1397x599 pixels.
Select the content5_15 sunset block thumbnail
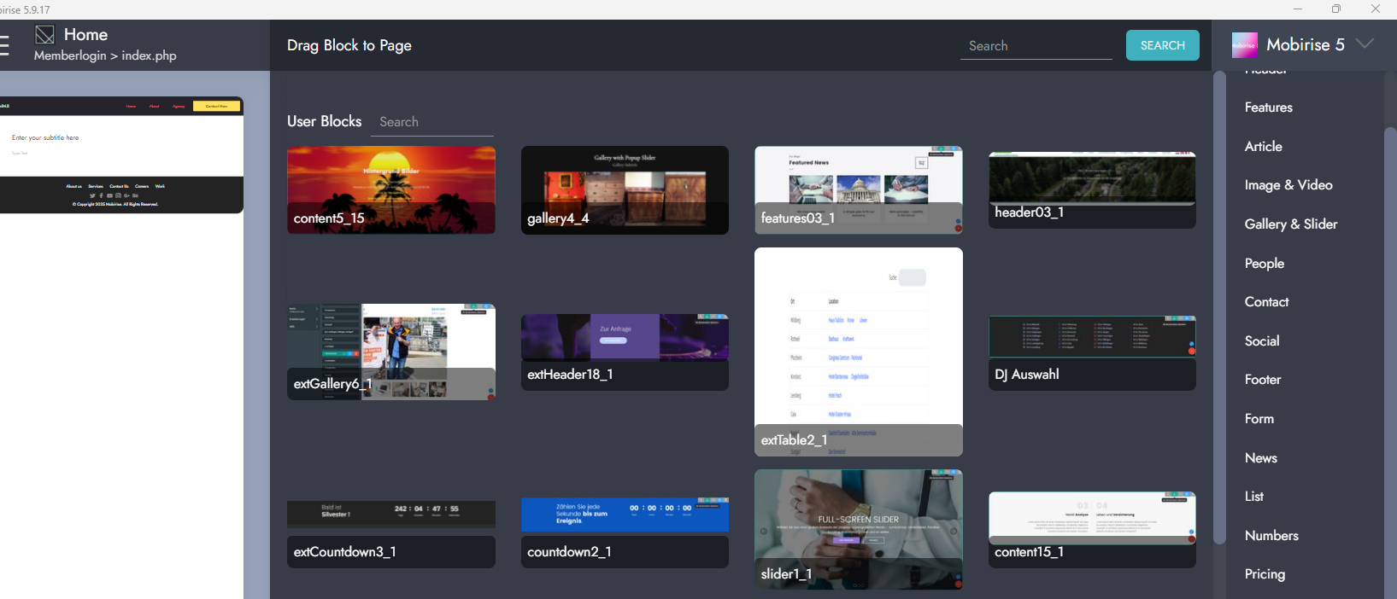pyautogui.click(x=390, y=189)
